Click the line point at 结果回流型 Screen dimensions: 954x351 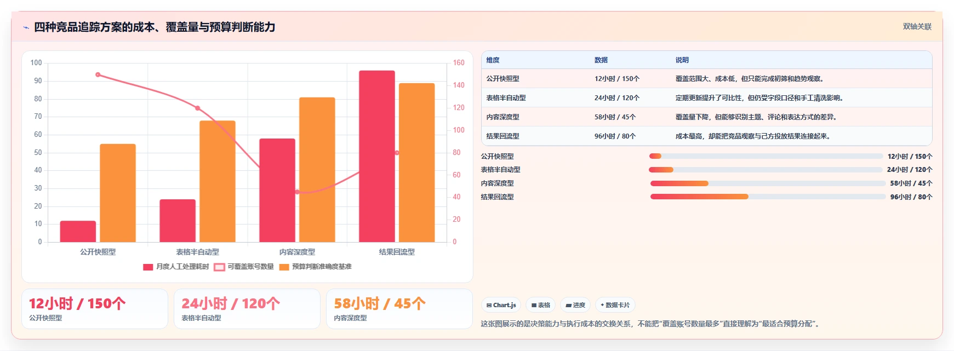(397, 153)
